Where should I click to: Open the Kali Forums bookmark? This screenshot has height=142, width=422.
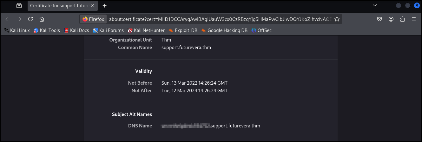click(x=108, y=30)
